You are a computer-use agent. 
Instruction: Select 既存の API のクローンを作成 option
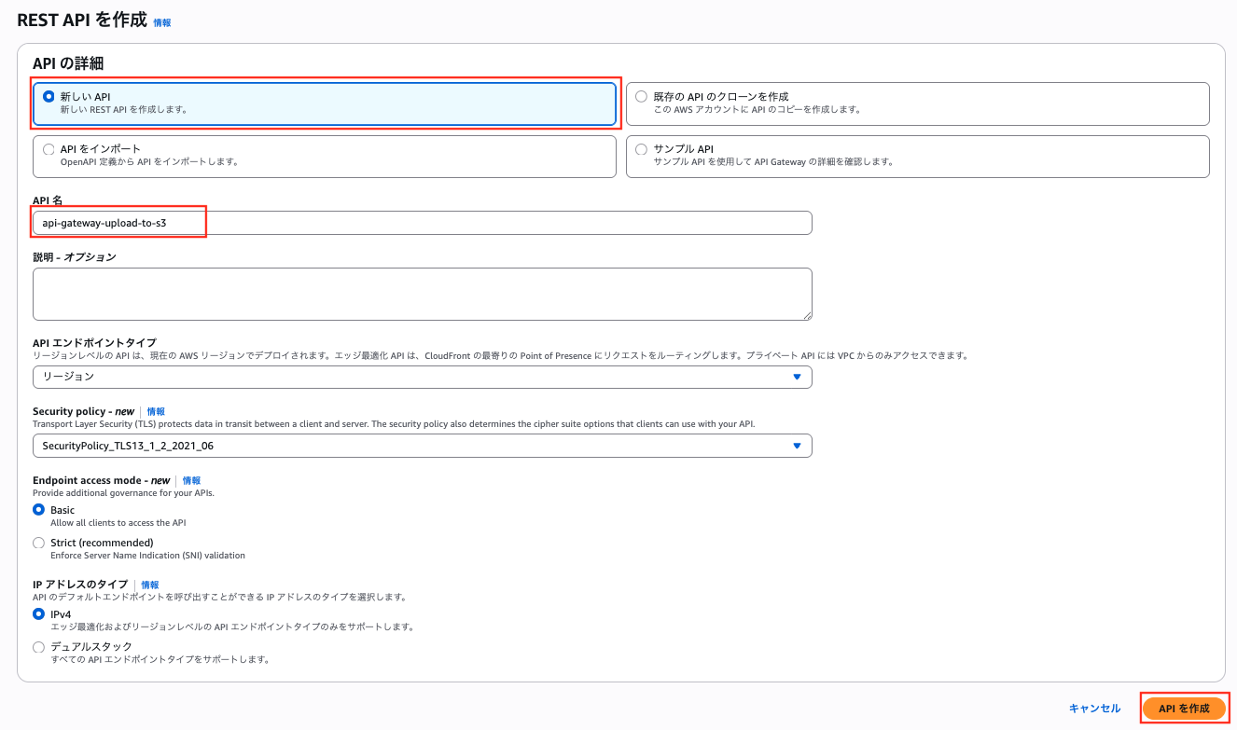[x=641, y=96]
